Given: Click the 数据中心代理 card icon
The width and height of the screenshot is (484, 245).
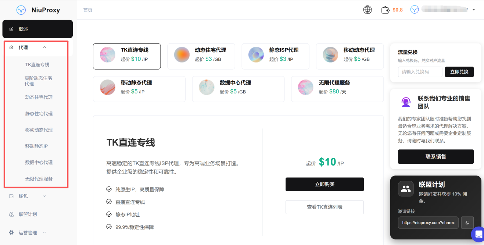Looking at the screenshot, I should click(x=207, y=87).
